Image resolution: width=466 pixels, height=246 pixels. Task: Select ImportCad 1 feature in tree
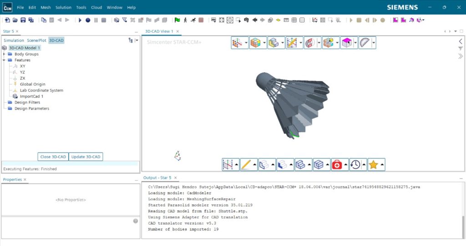pyautogui.click(x=31, y=96)
